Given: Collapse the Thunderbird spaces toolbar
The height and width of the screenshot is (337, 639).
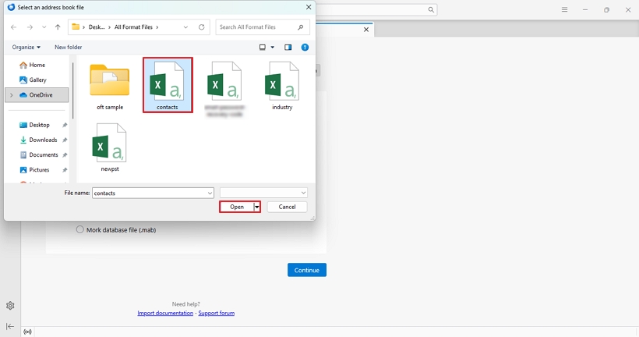Looking at the screenshot, I should [x=10, y=326].
